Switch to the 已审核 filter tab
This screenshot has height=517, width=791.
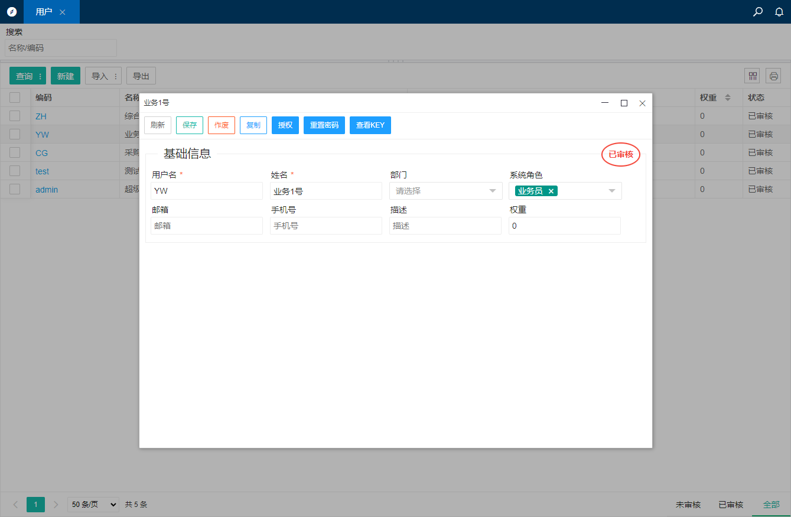tap(730, 505)
